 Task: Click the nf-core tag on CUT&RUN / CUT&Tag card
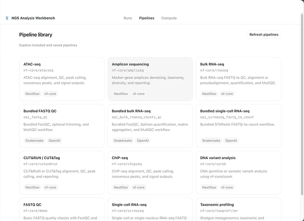point(50,187)
